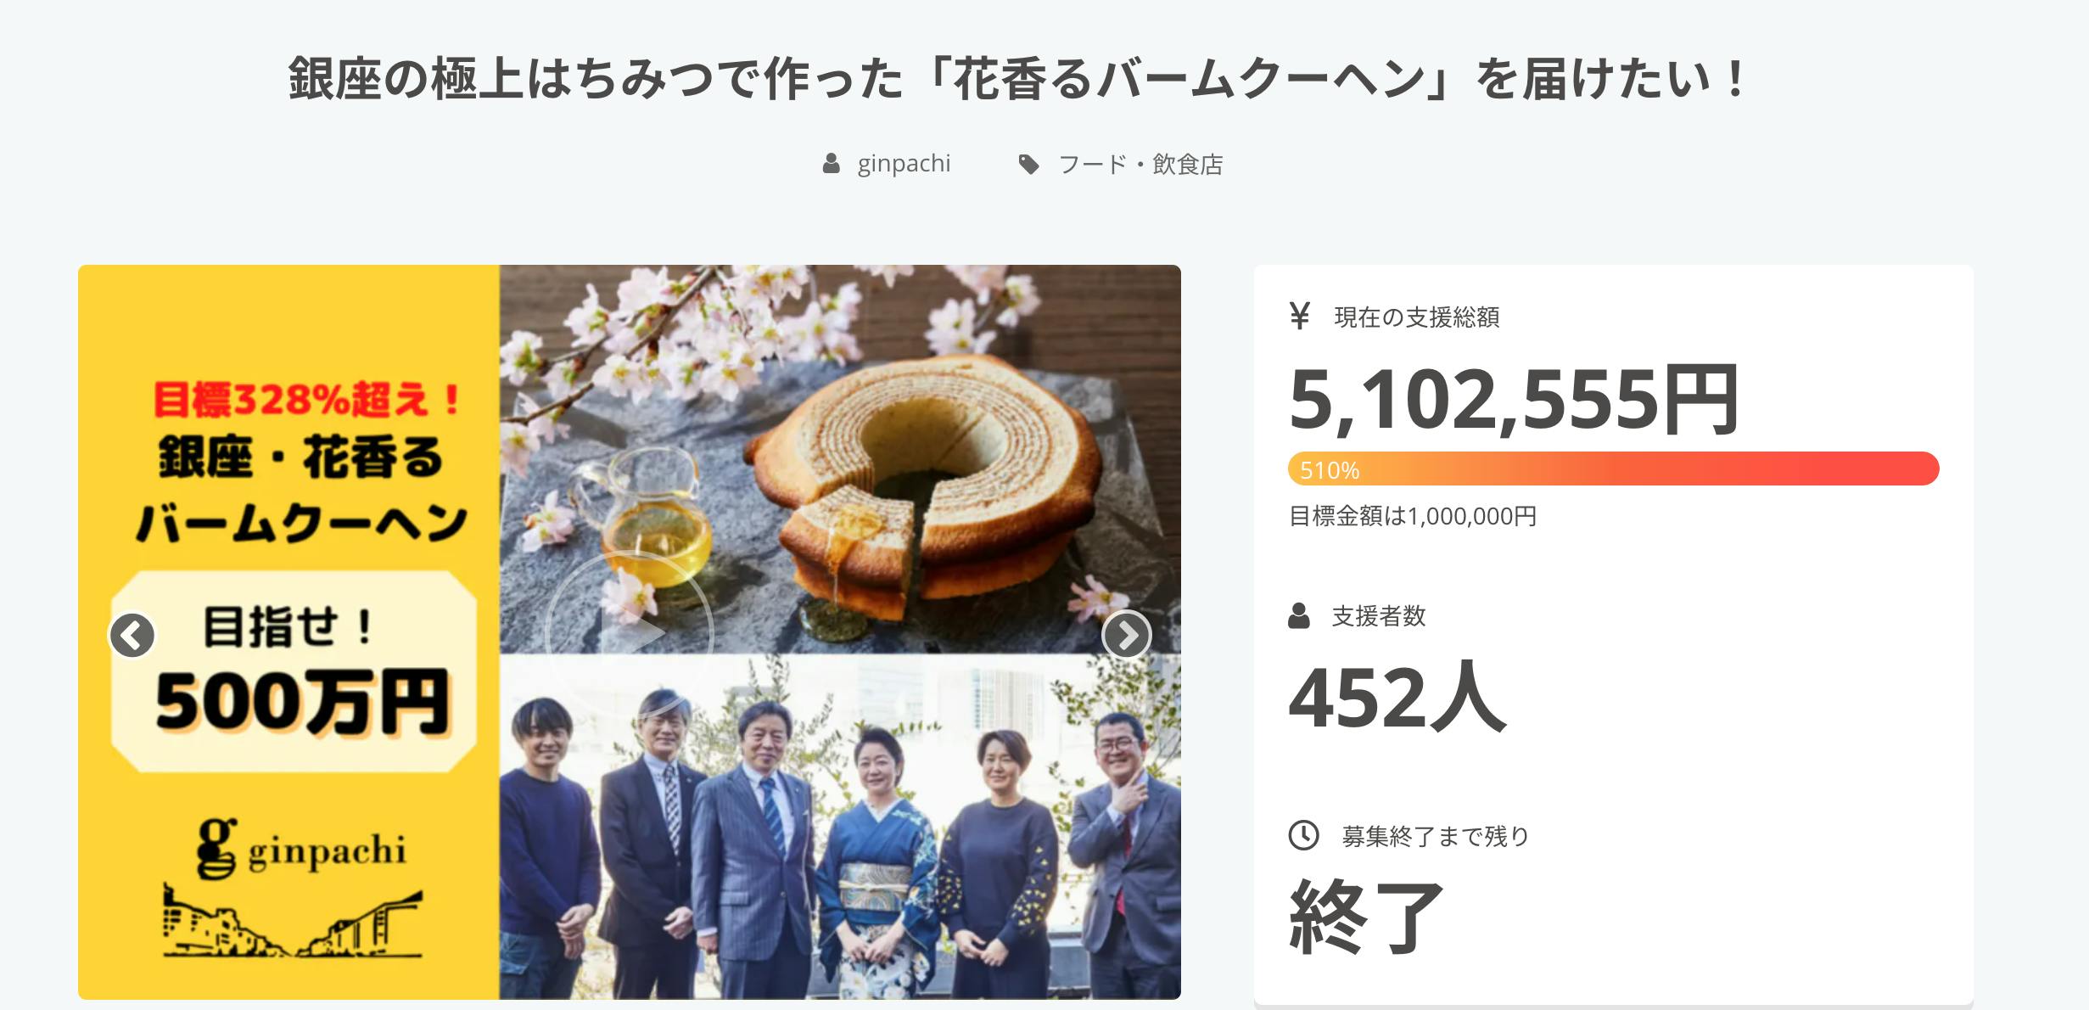Click the person icon next to 支援者数
This screenshot has width=2089, height=1010.
point(1298,615)
